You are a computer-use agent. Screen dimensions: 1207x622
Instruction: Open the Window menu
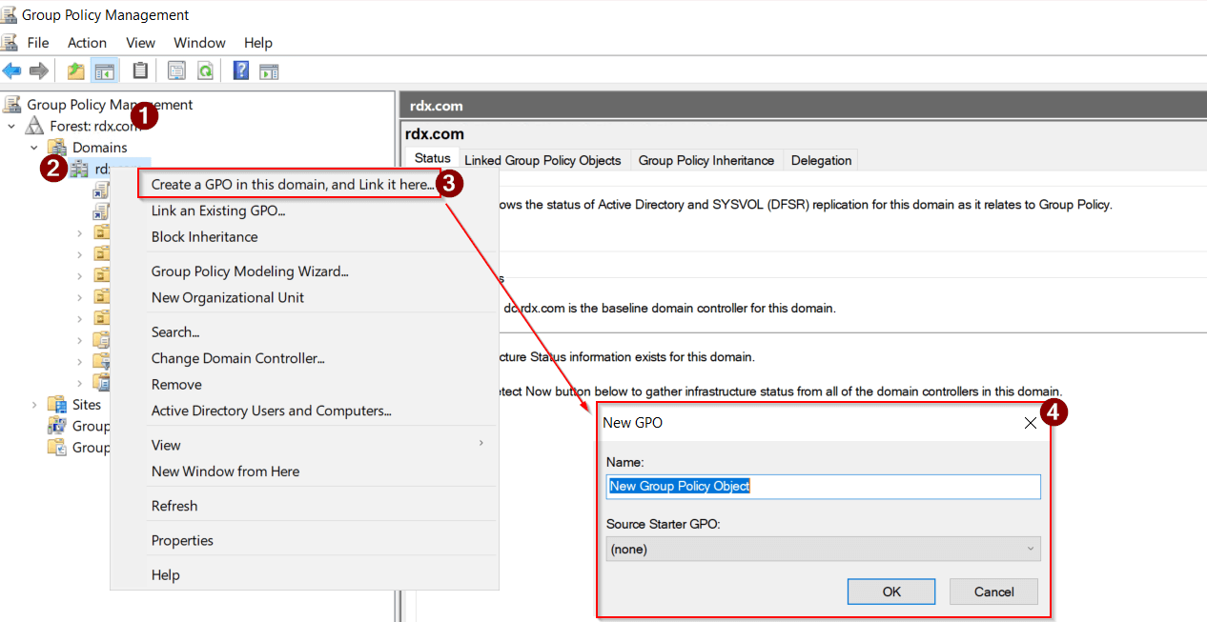(199, 42)
